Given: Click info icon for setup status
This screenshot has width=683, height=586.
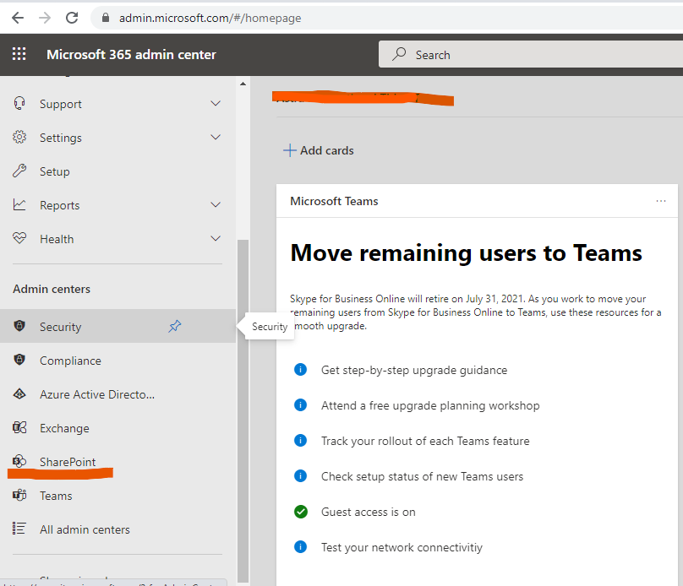Looking at the screenshot, I should point(301,475).
